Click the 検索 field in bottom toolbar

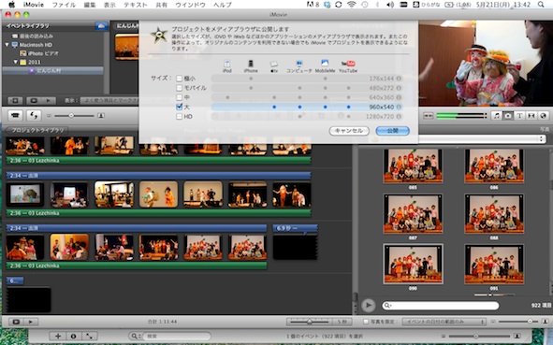[x=176, y=337]
